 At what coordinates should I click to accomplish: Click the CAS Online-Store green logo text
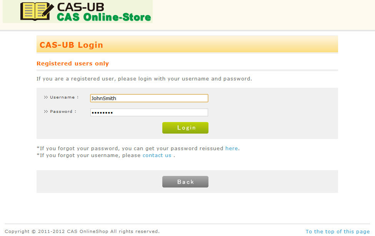point(104,17)
